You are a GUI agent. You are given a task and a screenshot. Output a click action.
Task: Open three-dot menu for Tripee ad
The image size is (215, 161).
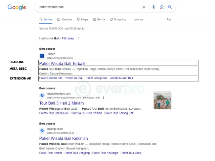click(x=76, y=58)
